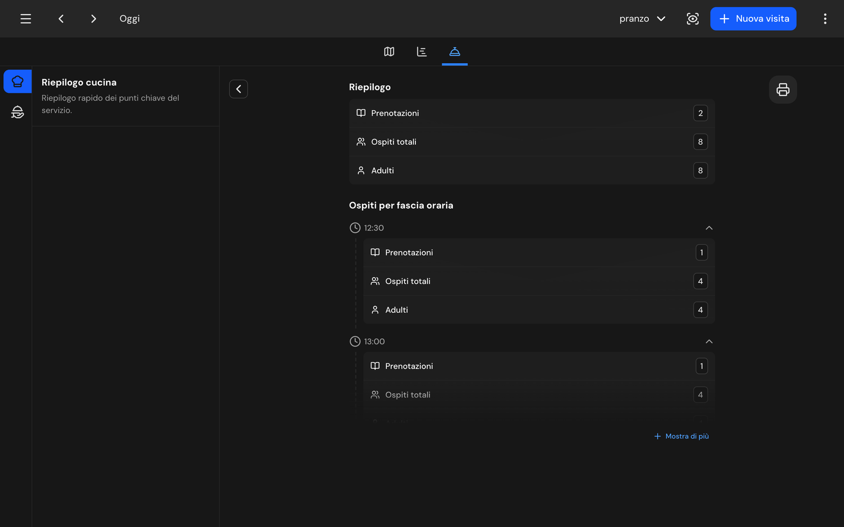Open the dish menu sidebar icon
This screenshot has width=844, height=527.
click(18, 112)
